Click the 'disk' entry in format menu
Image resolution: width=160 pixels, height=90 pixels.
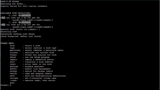coord(12,45)
